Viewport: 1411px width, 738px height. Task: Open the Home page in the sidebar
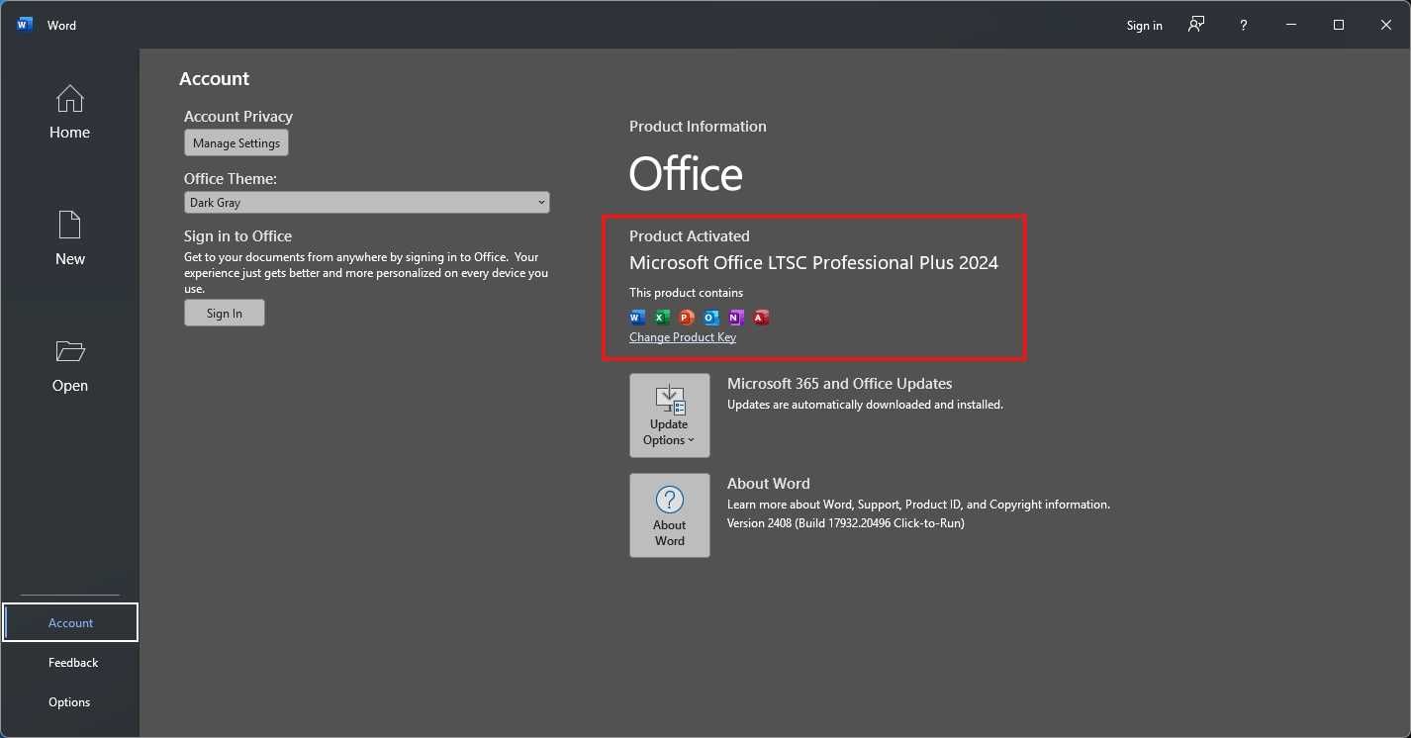point(69,113)
